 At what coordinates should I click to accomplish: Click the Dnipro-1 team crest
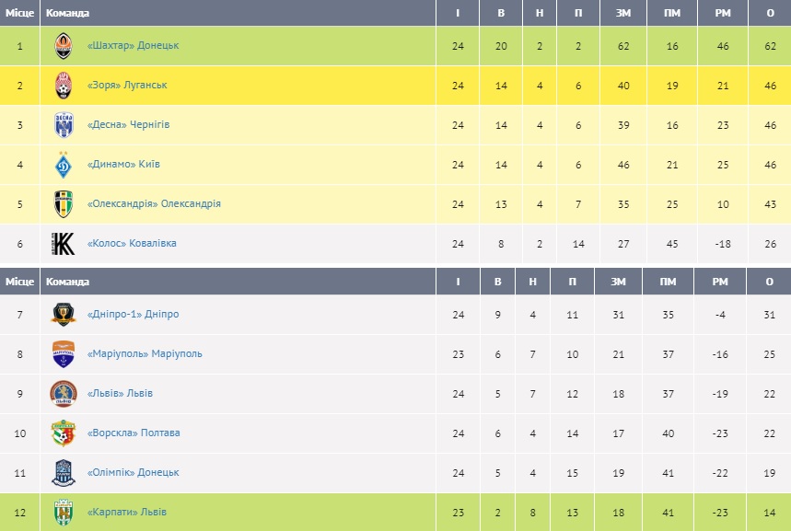(x=63, y=314)
